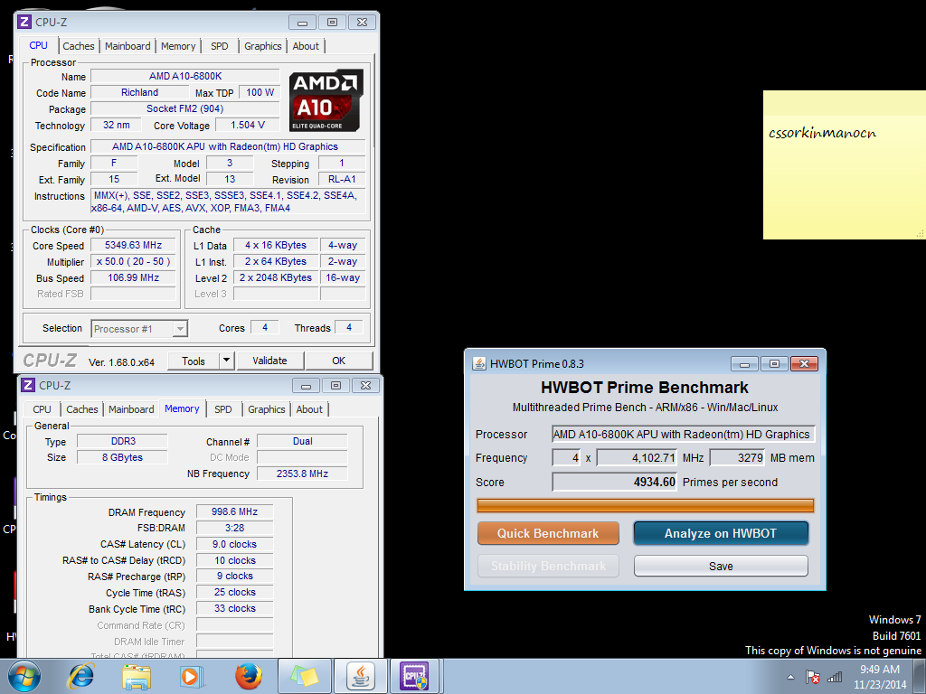
Task: Click CAS# Latency value 9.0 clocks
Action: pos(234,544)
